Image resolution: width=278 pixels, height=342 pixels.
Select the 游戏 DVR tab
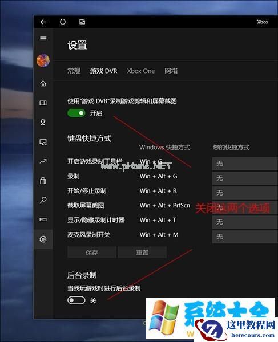click(x=103, y=71)
